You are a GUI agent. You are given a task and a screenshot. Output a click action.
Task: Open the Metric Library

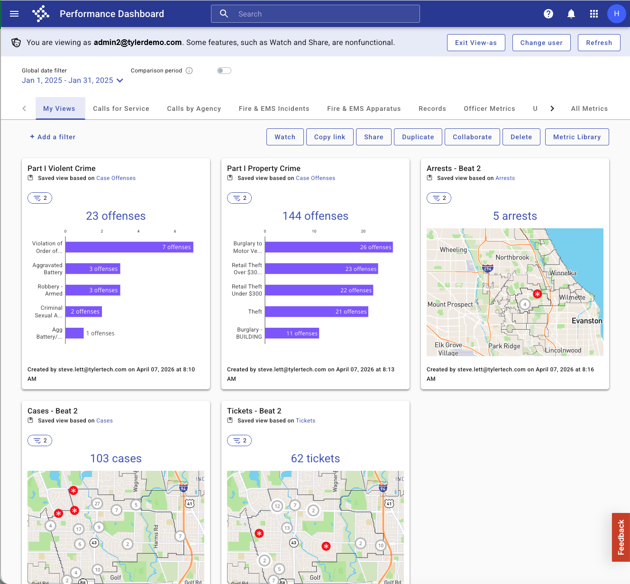pyautogui.click(x=577, y=137)
